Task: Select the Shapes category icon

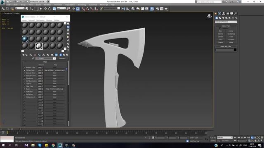Action: (220, 18)
